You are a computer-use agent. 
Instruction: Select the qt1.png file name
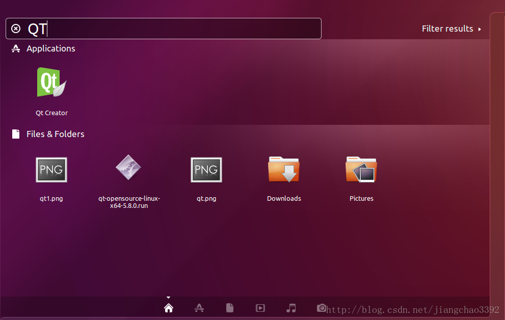tap(51, 199)
